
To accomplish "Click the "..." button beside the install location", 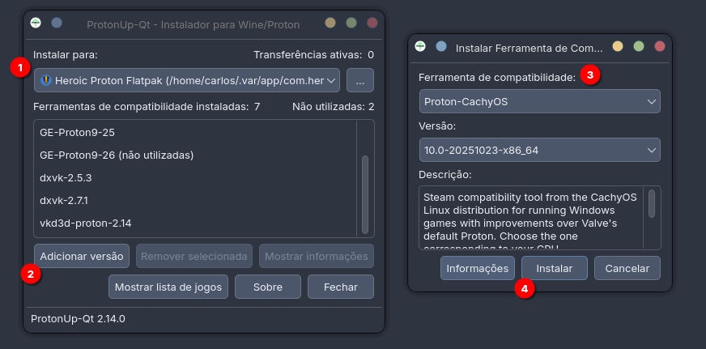I will pos(360,80).
